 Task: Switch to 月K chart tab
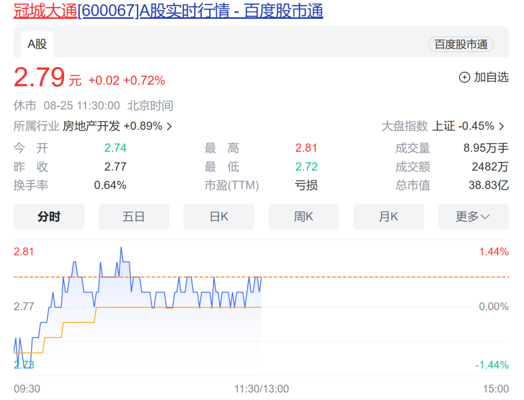389,216
